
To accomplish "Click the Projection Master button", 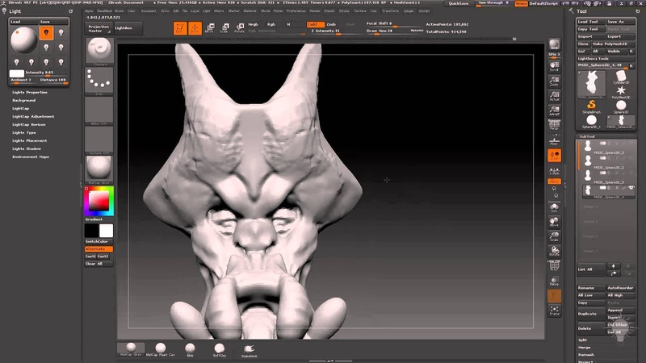I will coord(99,28).
